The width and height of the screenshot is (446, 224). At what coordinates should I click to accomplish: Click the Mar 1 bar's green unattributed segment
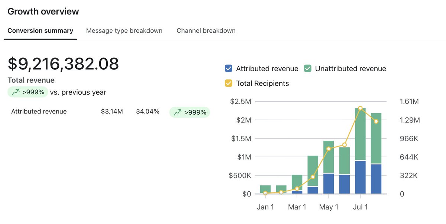pos(297,182)
